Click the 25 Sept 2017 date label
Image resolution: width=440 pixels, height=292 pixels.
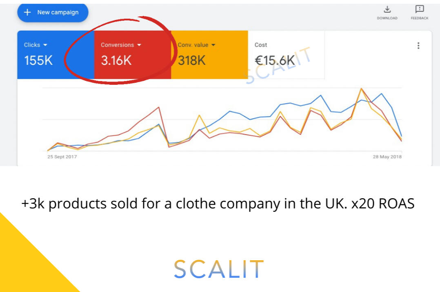click(62, 157)
